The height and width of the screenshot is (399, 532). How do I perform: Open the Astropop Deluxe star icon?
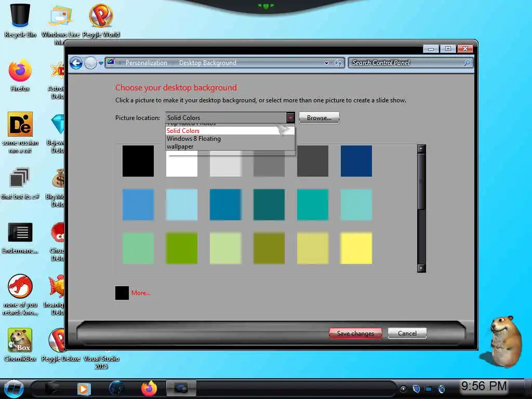pyautogui.click(x=57, y=79)
